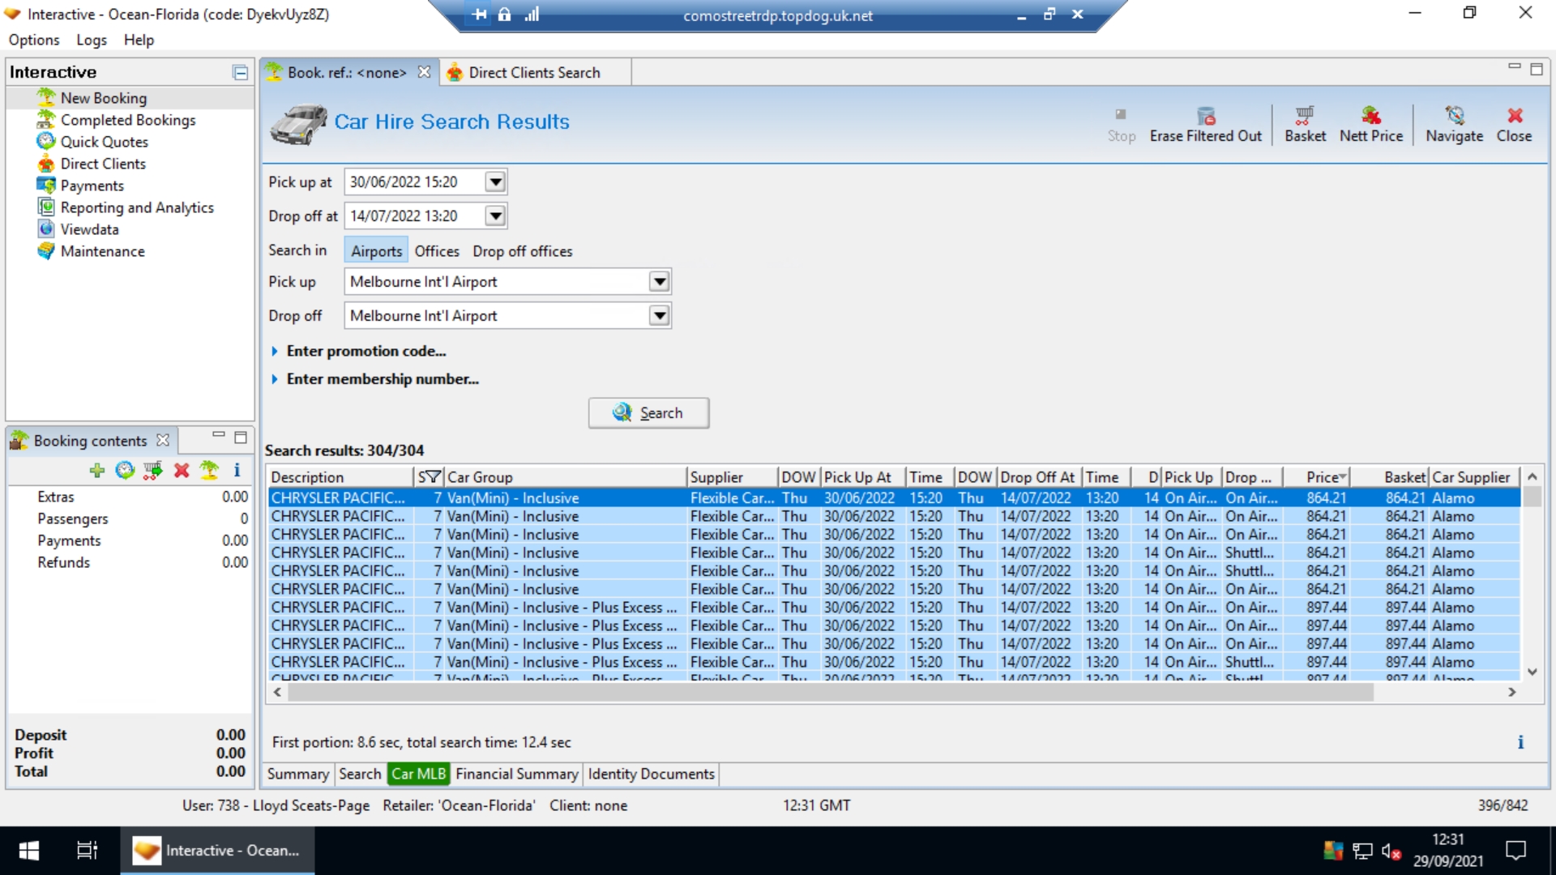
Task: Click the Navigate toolbar icon
Action: 1454,124
